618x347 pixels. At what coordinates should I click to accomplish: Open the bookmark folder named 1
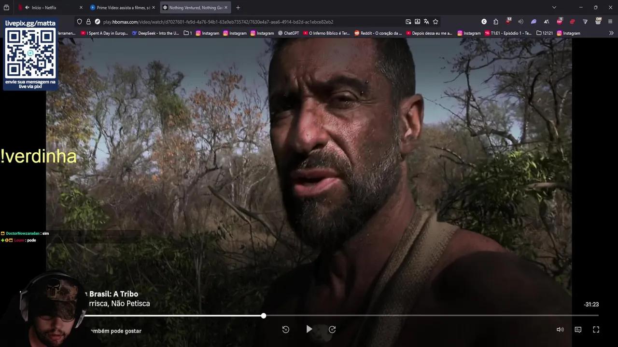pyautogui.click(x=188, y=33)
